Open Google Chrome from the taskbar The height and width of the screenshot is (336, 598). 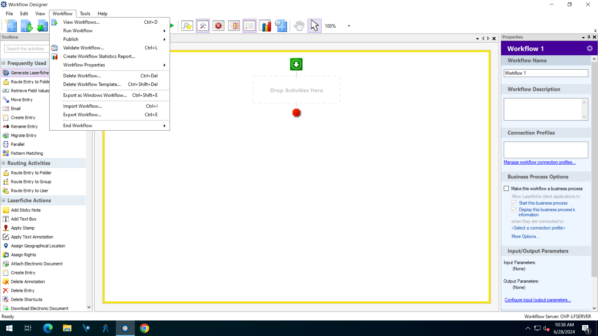coord(144,328)
